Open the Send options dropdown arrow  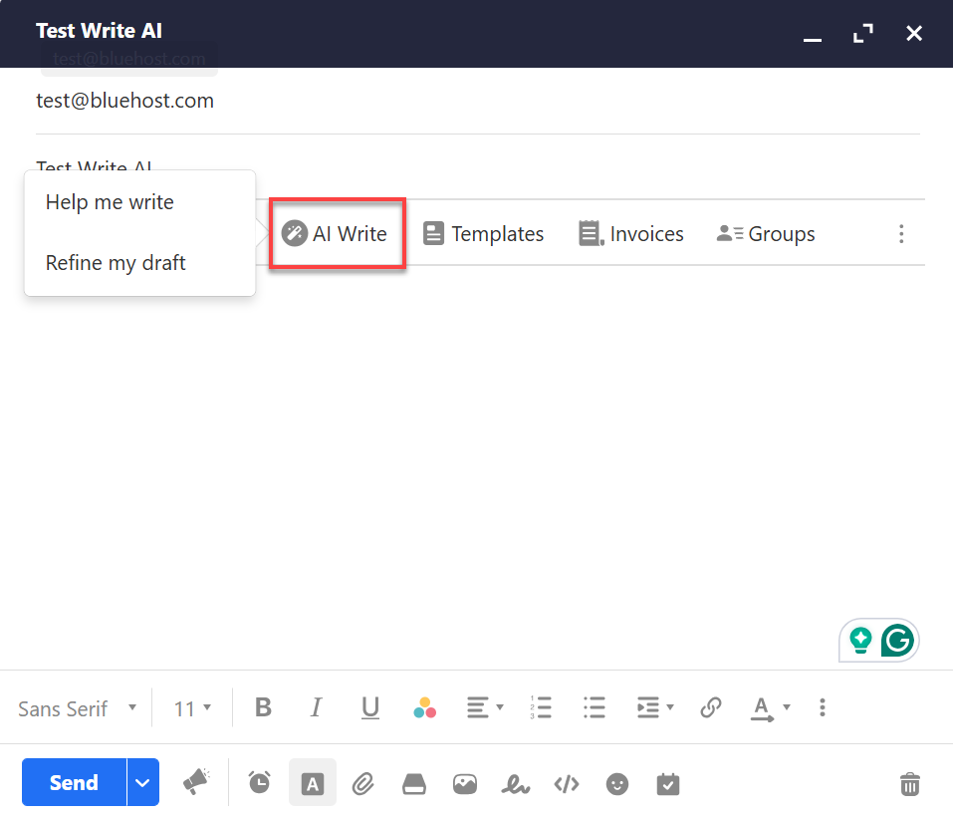point(142,782)
